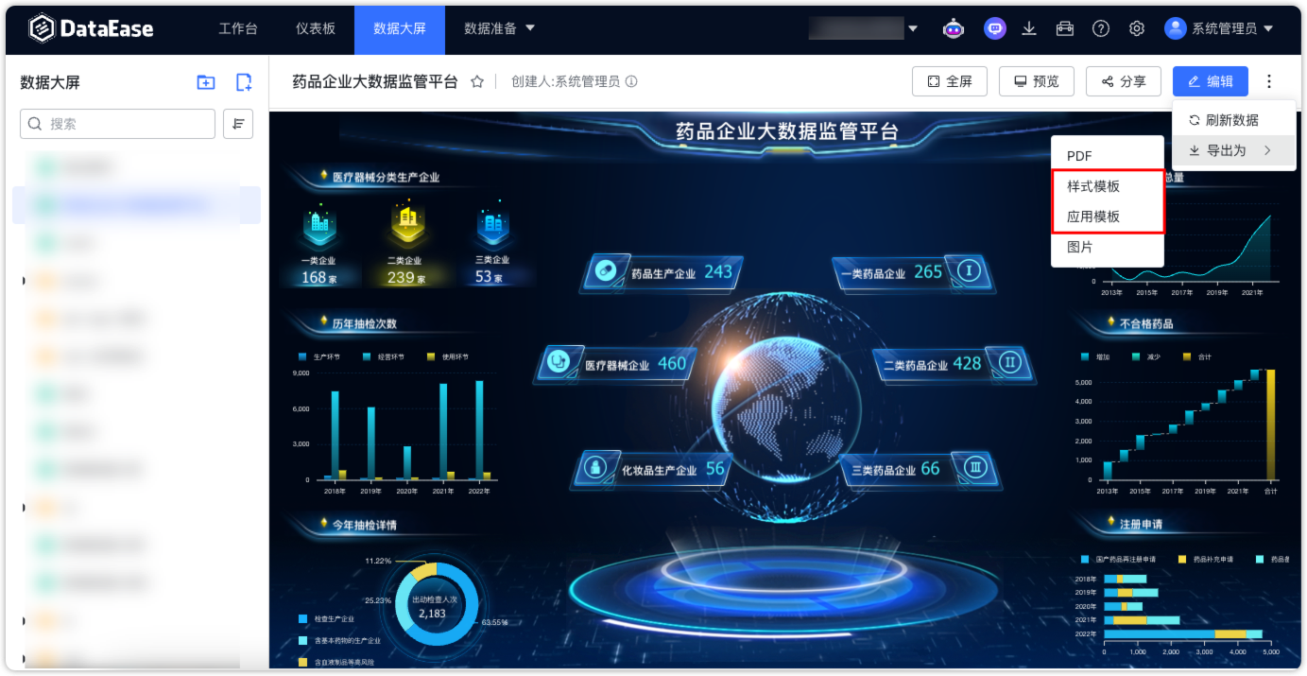The width and height of the screenshot is (1307, 676).
Task: Toggle the 使用环节 legend series
Action: pos(448,356)
